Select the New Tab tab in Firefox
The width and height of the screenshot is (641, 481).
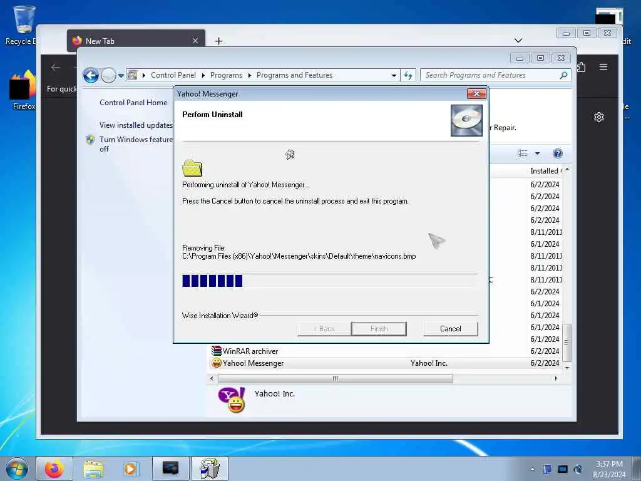point(136,41)
